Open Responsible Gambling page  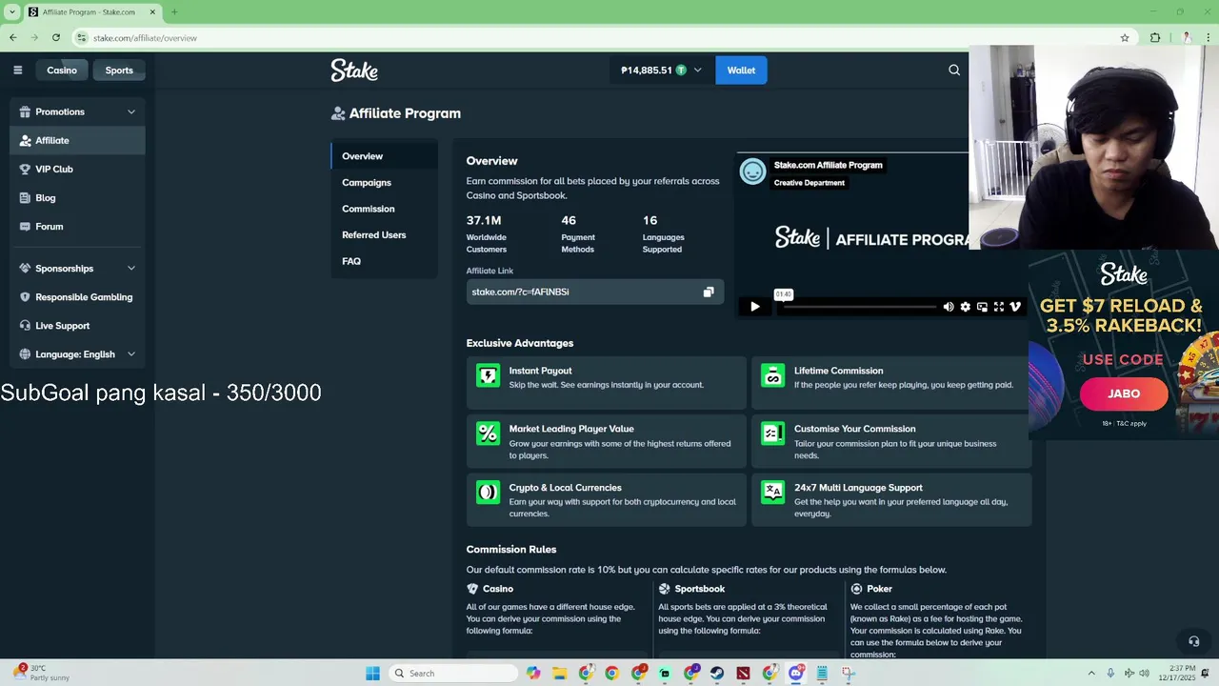77,297
